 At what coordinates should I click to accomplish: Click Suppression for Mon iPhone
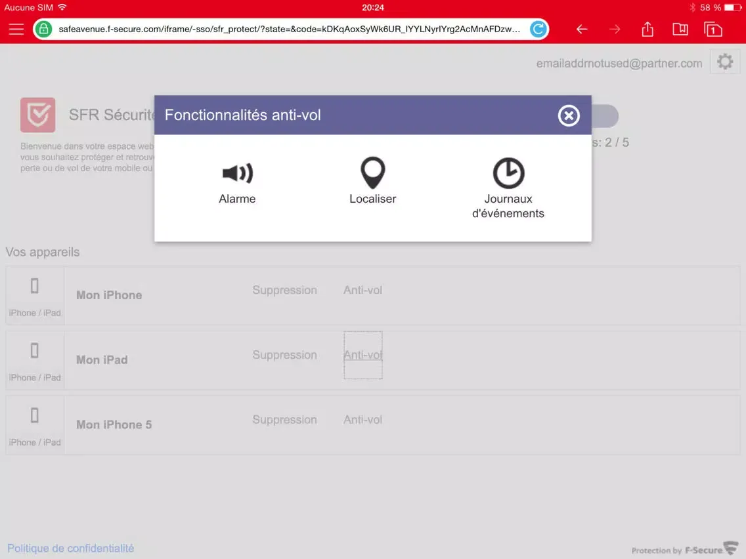[x=284, y=290]
